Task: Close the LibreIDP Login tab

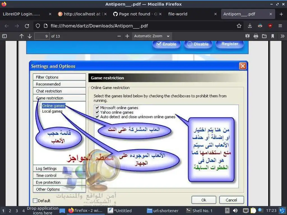Action: [x=50, y=14]
